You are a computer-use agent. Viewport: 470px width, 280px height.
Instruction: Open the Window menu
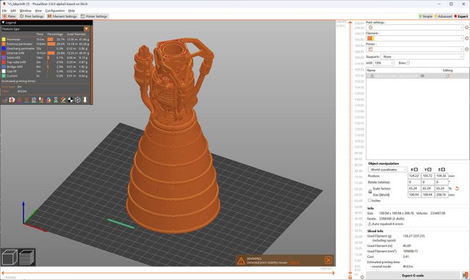pyautogui.click(x=26, y=10)
